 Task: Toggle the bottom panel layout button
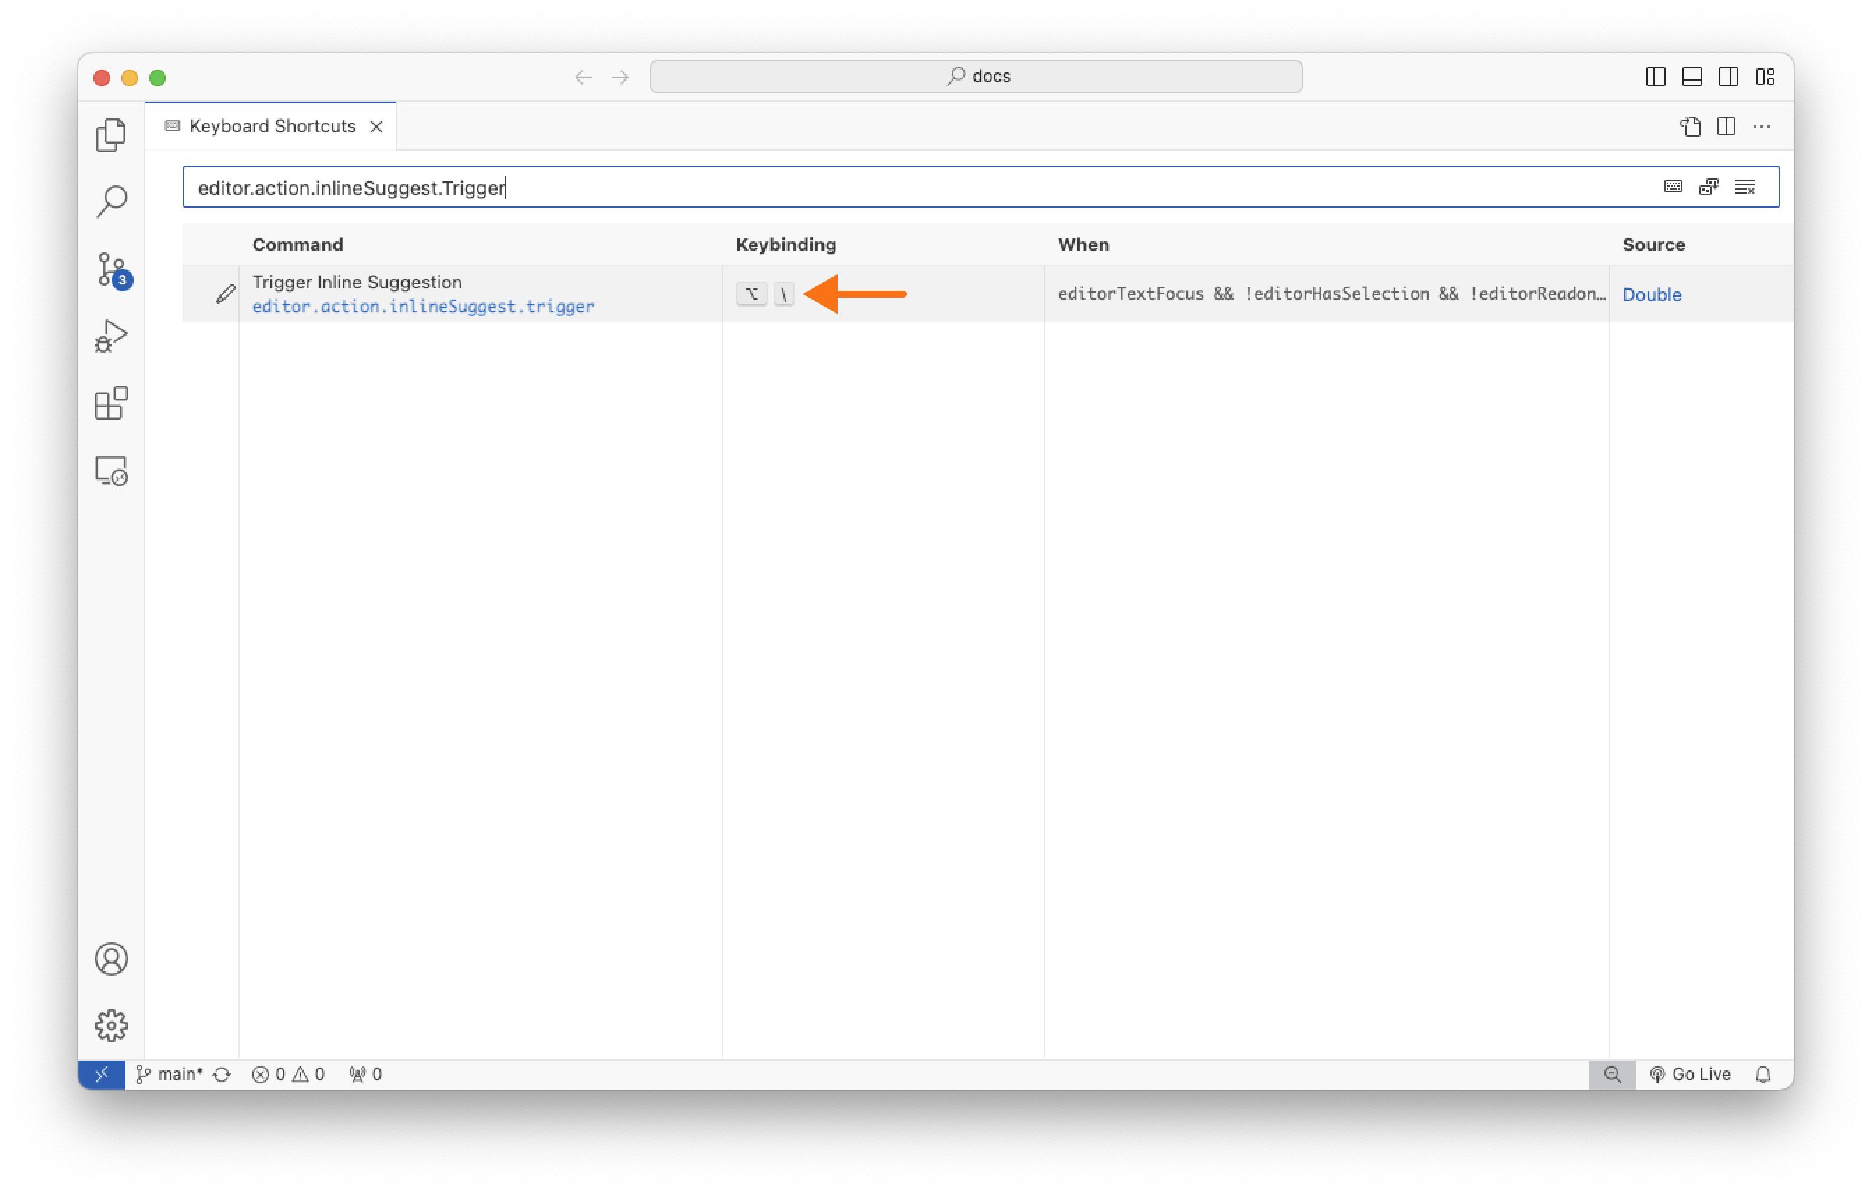1691,77
